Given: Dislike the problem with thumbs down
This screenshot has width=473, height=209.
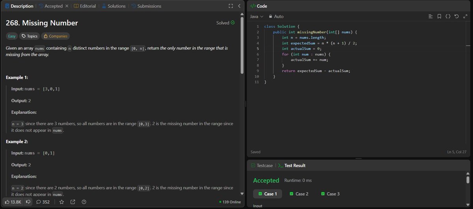Looking at the screenshot, I should tap(28, 202).
